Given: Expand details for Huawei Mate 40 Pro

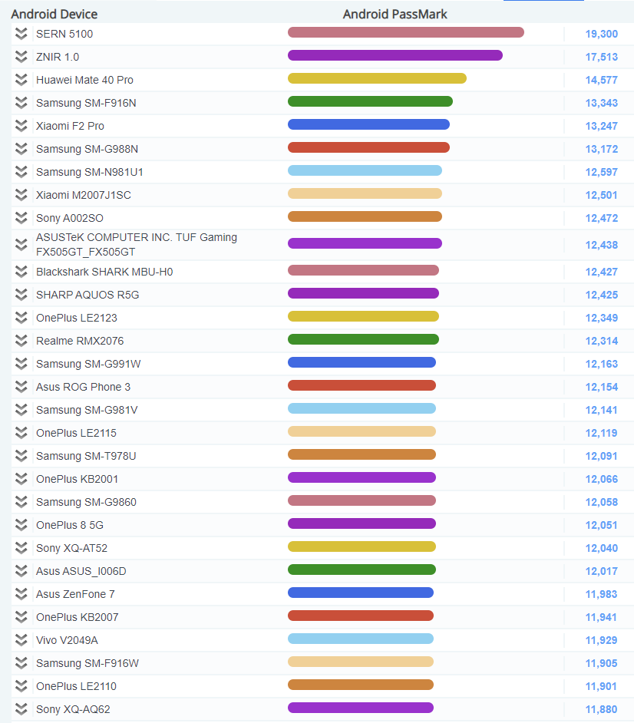Looking at the screenshot, I should [21, 80].
